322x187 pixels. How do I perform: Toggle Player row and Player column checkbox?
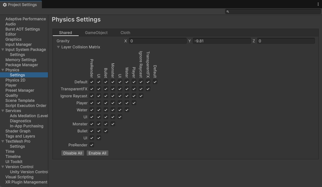134,103
